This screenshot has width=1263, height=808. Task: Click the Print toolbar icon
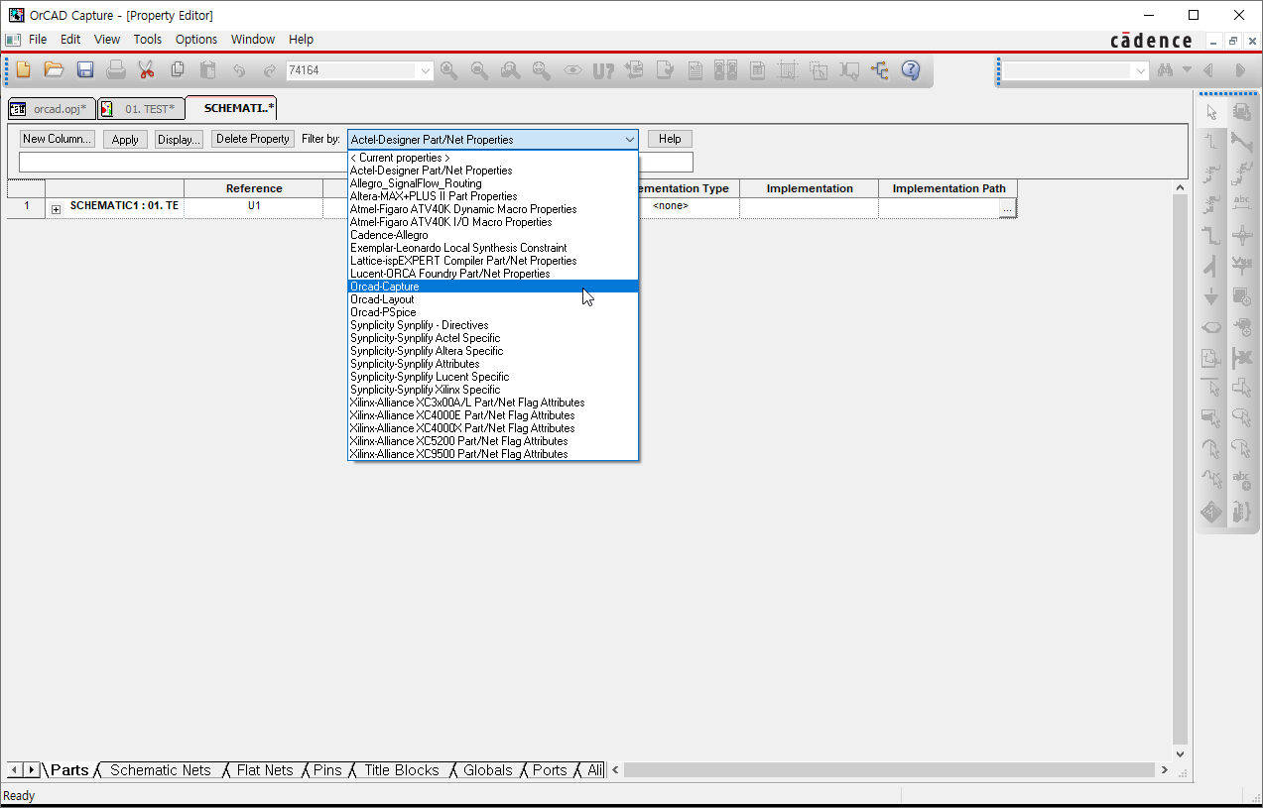click(x=116, y=70)
